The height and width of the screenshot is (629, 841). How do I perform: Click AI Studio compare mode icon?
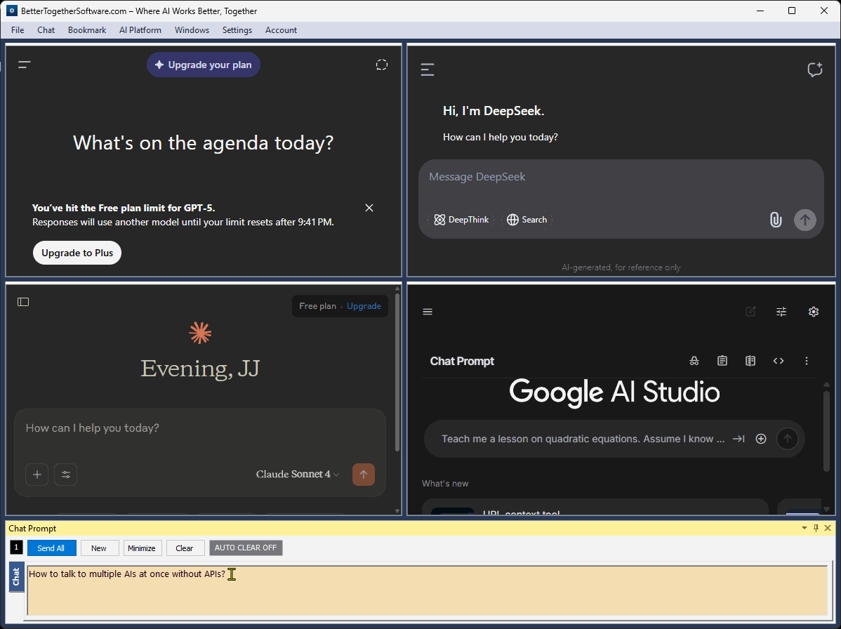click(750, 362)
